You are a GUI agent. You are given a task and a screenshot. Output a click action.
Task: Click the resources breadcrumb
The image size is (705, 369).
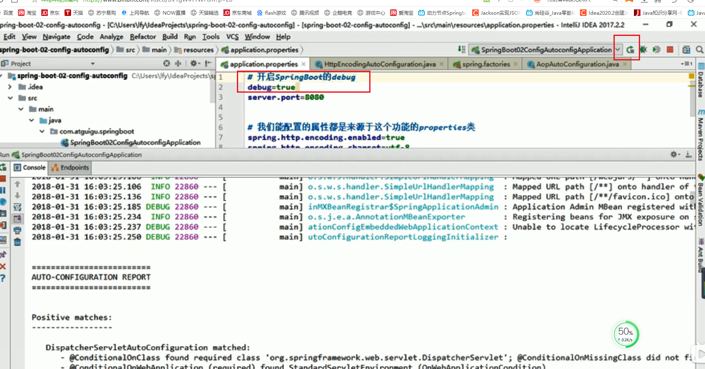(194, 50)
